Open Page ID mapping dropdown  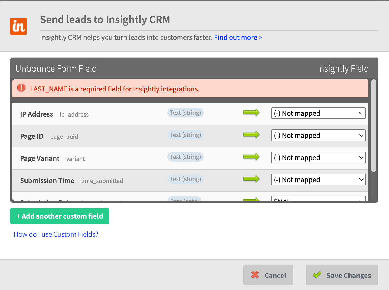(318, 136)
